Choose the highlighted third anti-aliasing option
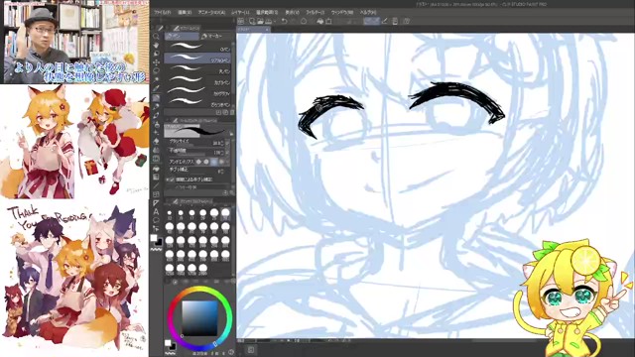635x357 pixels. pyautogui.click(x=214, y=162)
